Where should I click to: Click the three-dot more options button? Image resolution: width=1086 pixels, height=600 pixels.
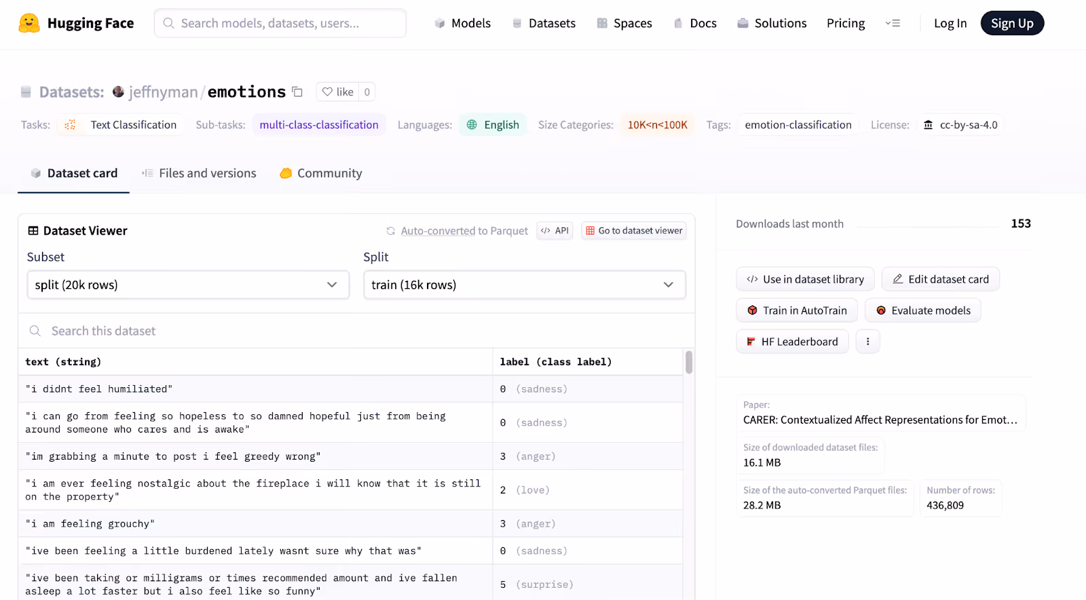click(867, 342)
